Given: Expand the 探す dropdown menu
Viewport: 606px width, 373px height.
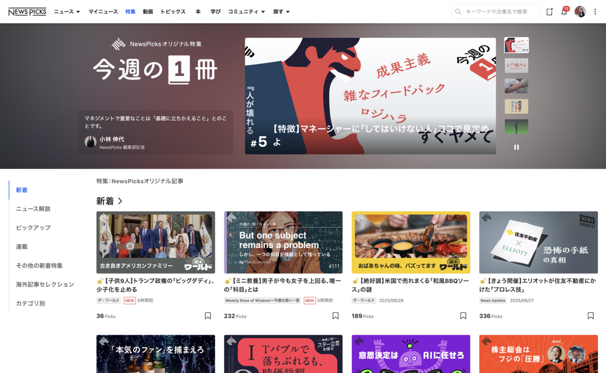Looking at the screenshot, I should click(281, 12).
